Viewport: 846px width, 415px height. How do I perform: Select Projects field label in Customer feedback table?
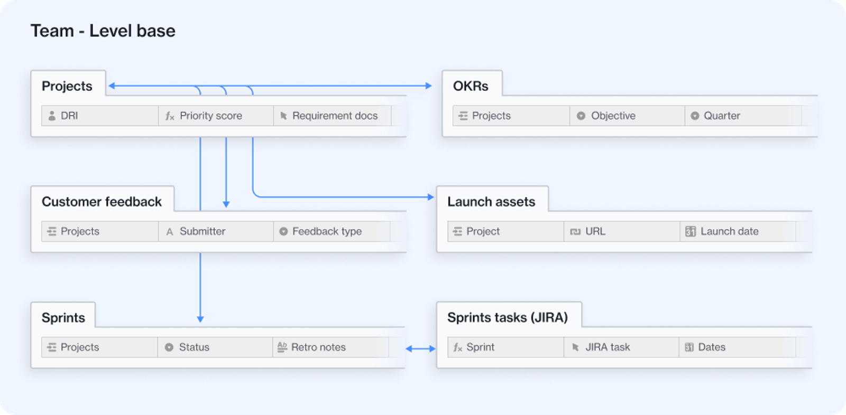pos(80,231)
